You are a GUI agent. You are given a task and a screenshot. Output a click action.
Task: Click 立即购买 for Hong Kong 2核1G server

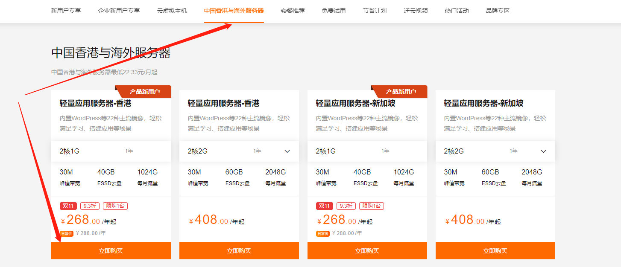point(111,251)
